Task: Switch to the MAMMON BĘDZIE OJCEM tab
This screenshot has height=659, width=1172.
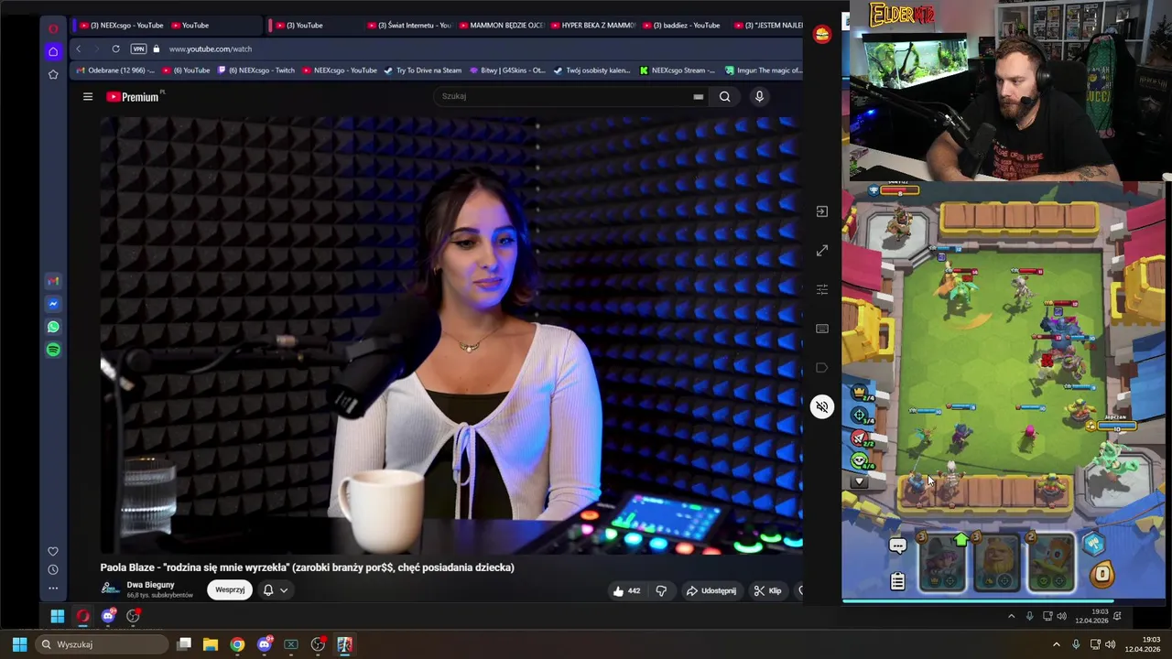Action: point(502,25)
